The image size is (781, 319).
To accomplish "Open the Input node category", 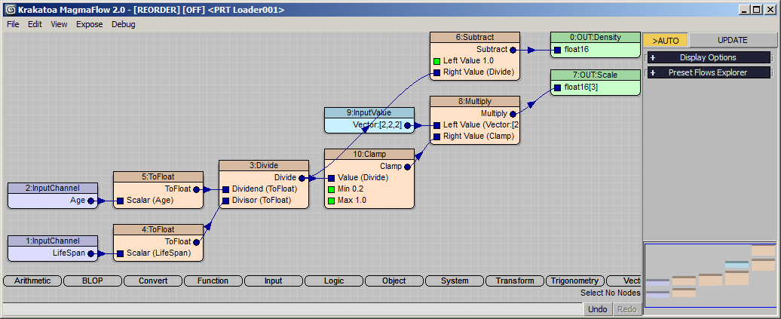I will coord(273,281).
